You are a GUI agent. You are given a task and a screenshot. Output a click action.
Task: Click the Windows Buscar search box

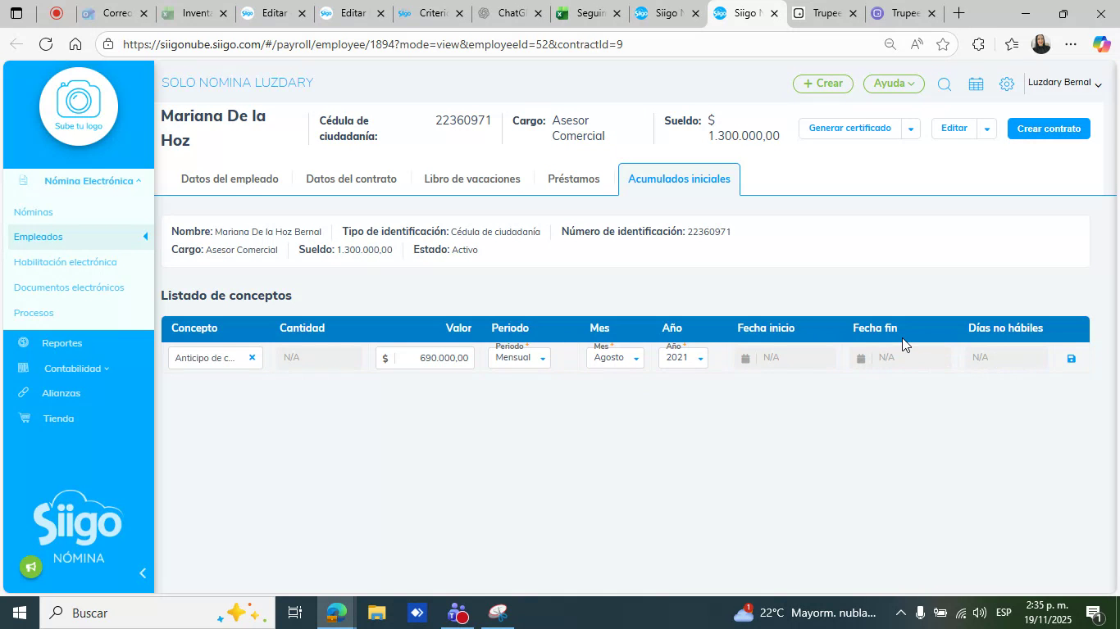pyautogui.click(x=156, y=613)
